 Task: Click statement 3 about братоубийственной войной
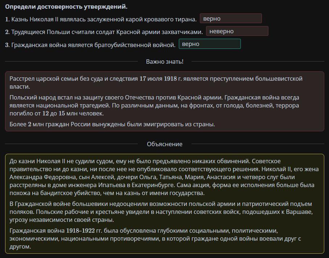93,45
